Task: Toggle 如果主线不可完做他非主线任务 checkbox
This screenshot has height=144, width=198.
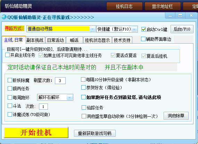Action: [x=41, y=55]
